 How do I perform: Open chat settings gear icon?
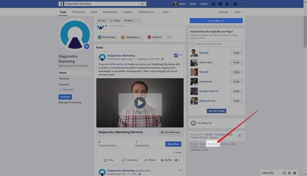pyautogui.click(x=295, y=173)
